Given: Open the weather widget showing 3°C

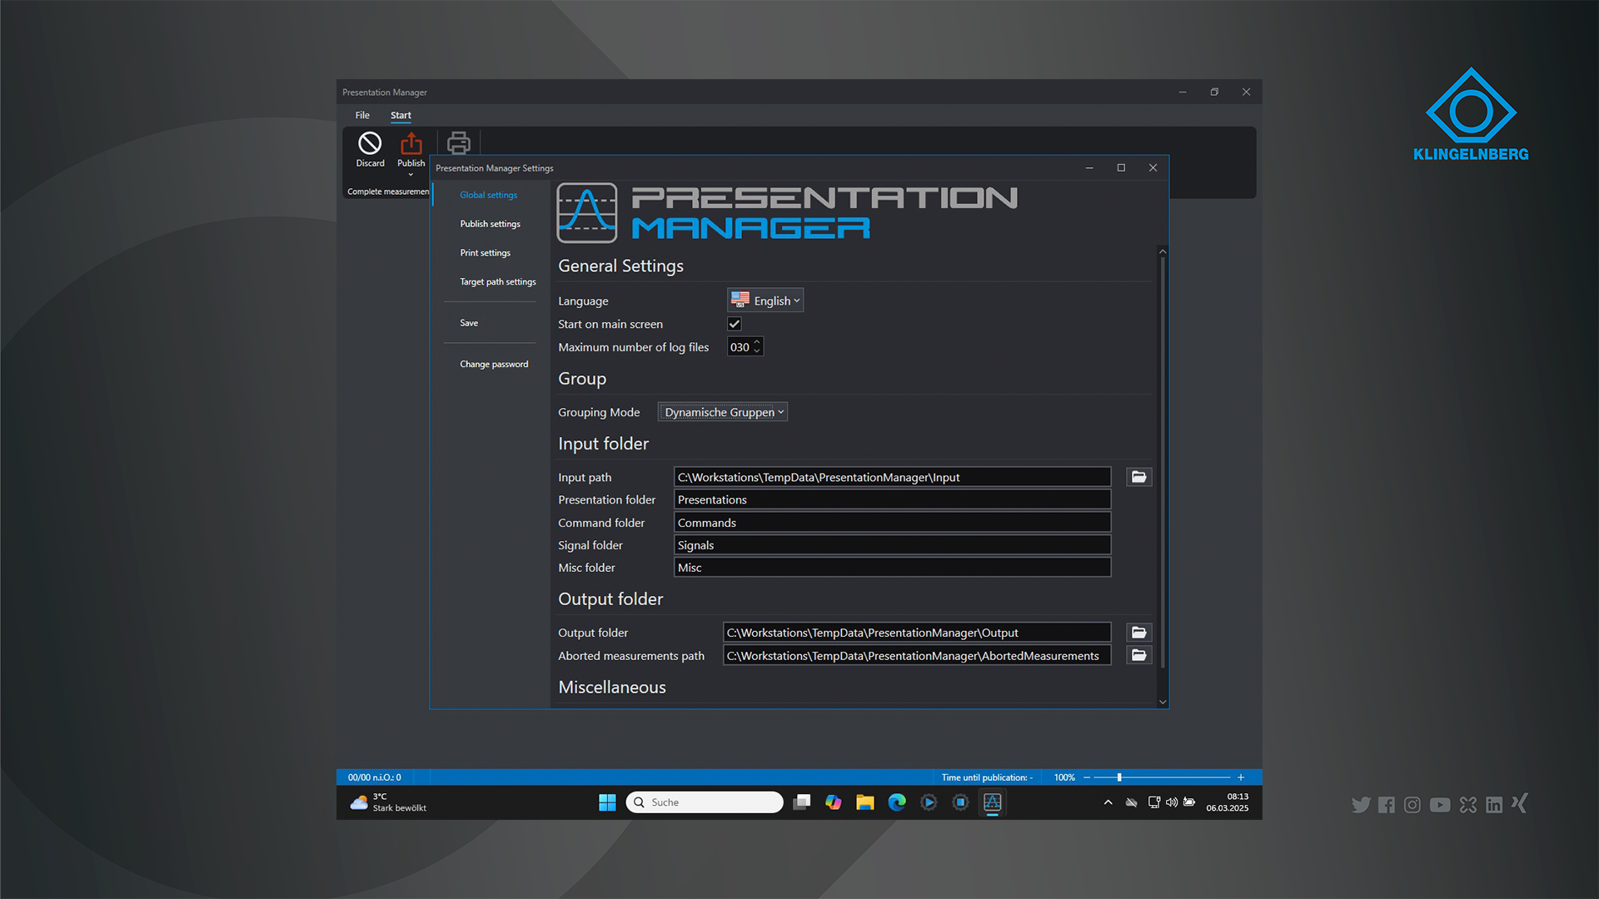Looking at the screenshot, I should [388, 802].
